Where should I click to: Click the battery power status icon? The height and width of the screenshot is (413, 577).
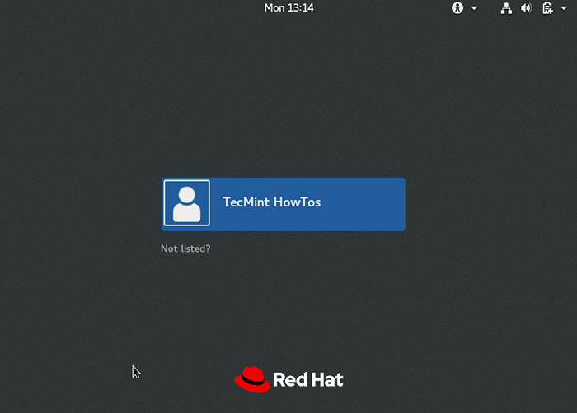point(547,8)
